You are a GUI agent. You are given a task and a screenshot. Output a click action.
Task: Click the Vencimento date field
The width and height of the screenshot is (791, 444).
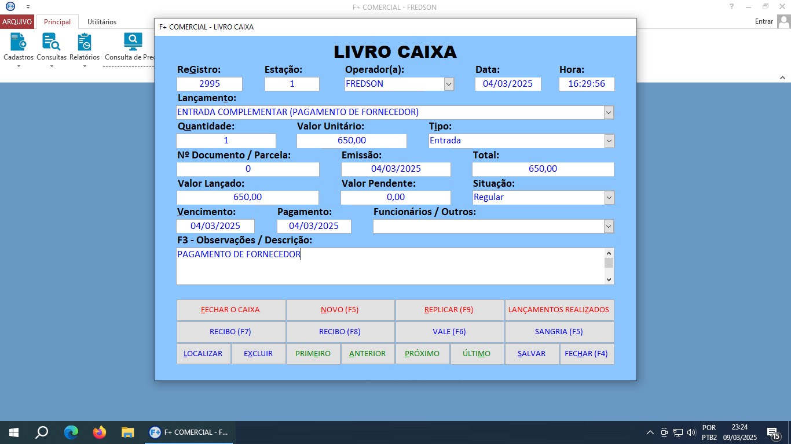coord(215,226)
